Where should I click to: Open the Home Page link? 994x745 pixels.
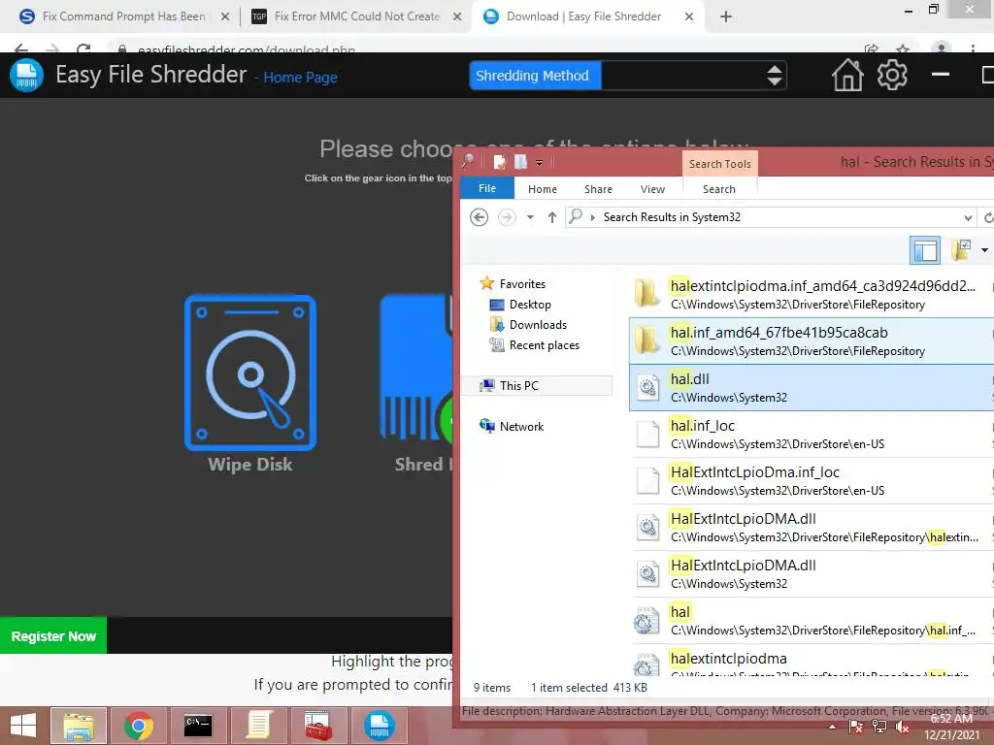coord(300,78)
